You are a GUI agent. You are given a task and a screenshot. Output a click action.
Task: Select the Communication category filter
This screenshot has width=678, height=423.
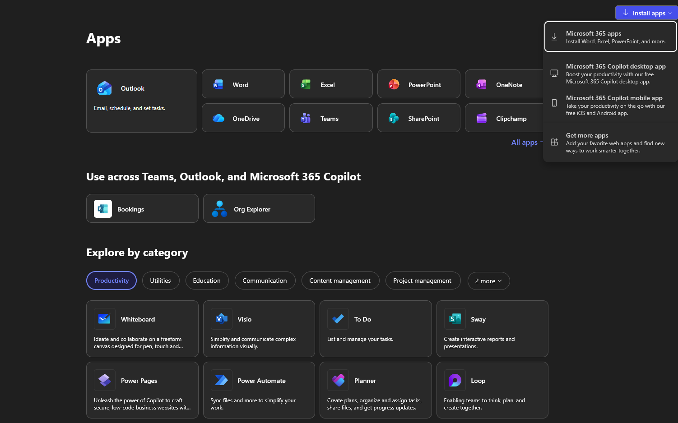[265, 280]
